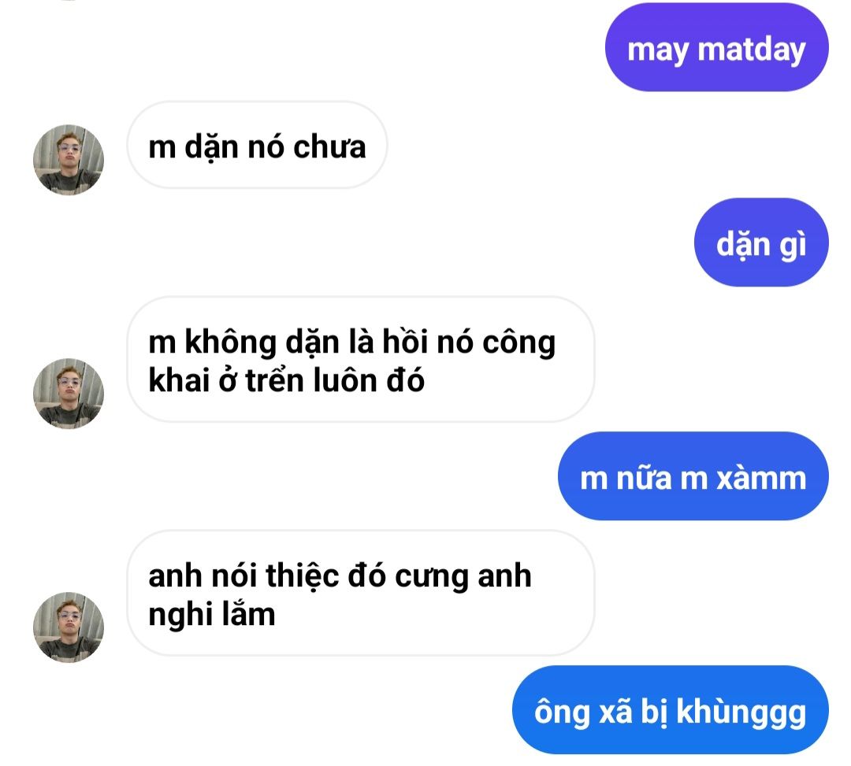Open the avatar beside "m dặn nó chưa"
Image resolution: width=851 pixels, height=766 pixels.
click(x=69, y=160)
